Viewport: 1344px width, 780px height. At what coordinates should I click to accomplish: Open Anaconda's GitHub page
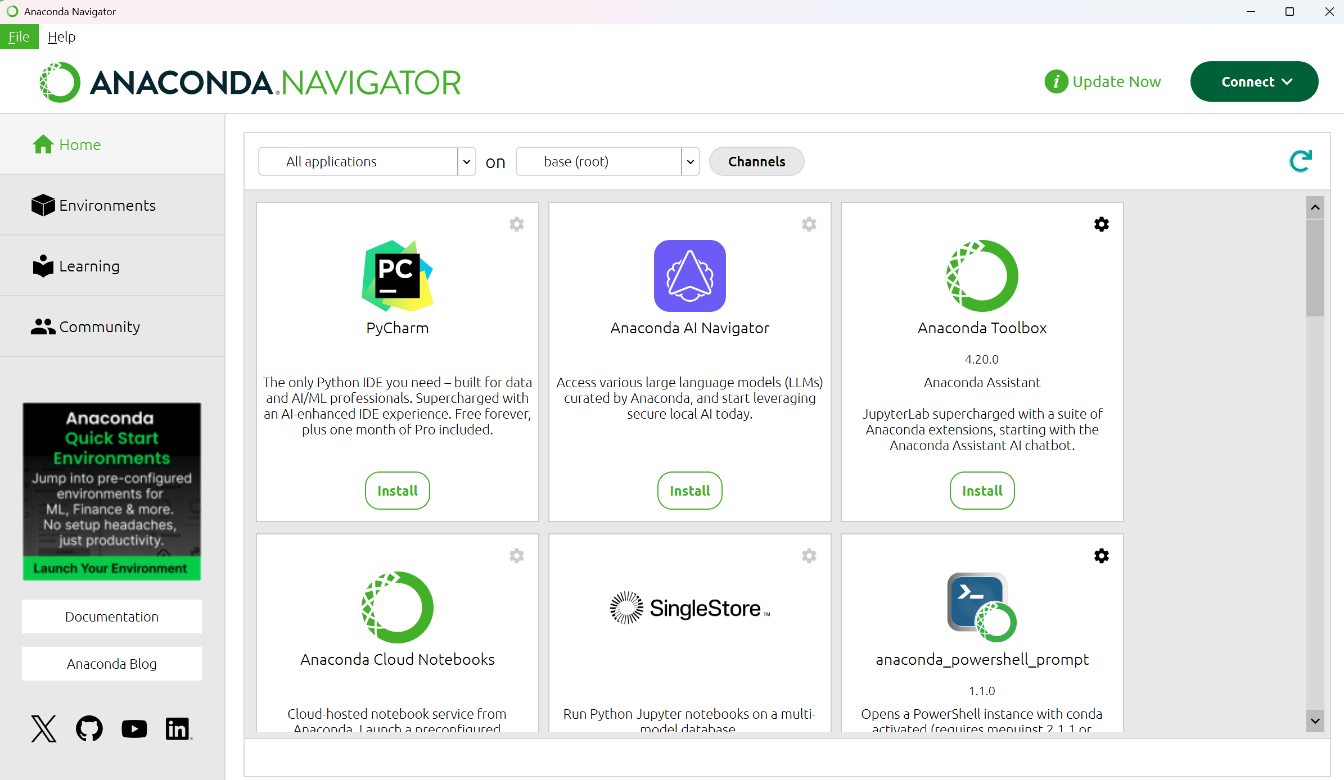89,729
